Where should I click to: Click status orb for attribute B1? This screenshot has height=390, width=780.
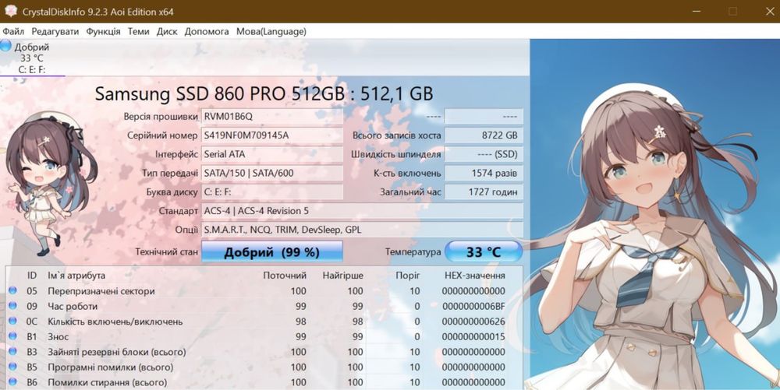[12, 336]
